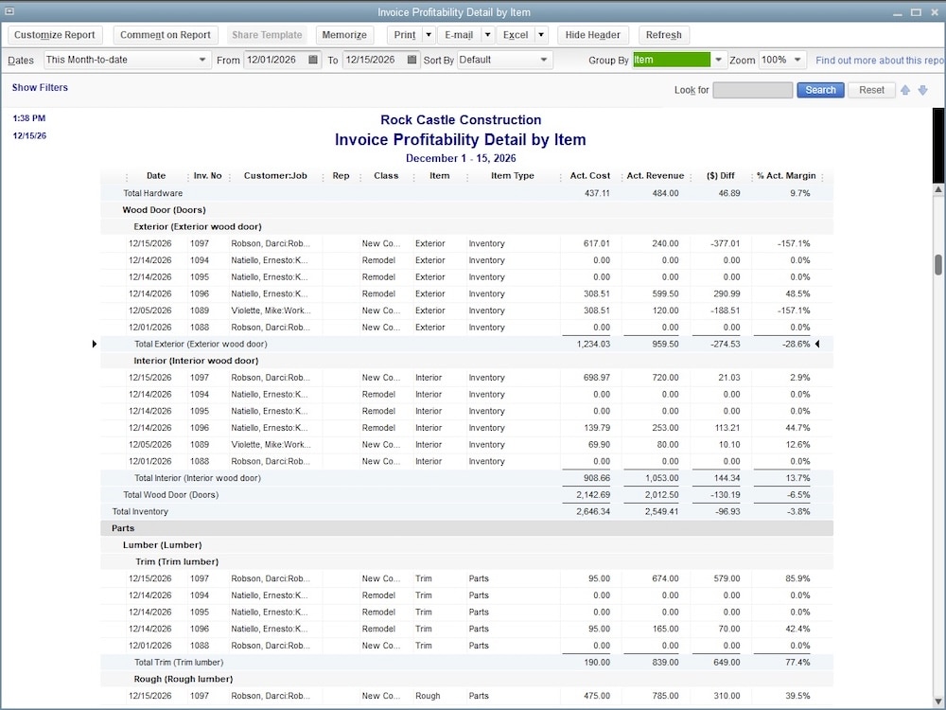Open the To date calendar picker

[411, 59]
